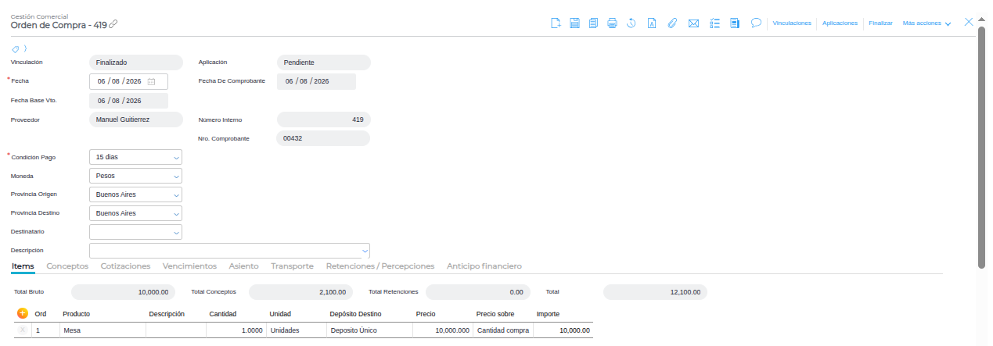
Task: Open the Anticipo financiero tab
Action: point(484,266)
